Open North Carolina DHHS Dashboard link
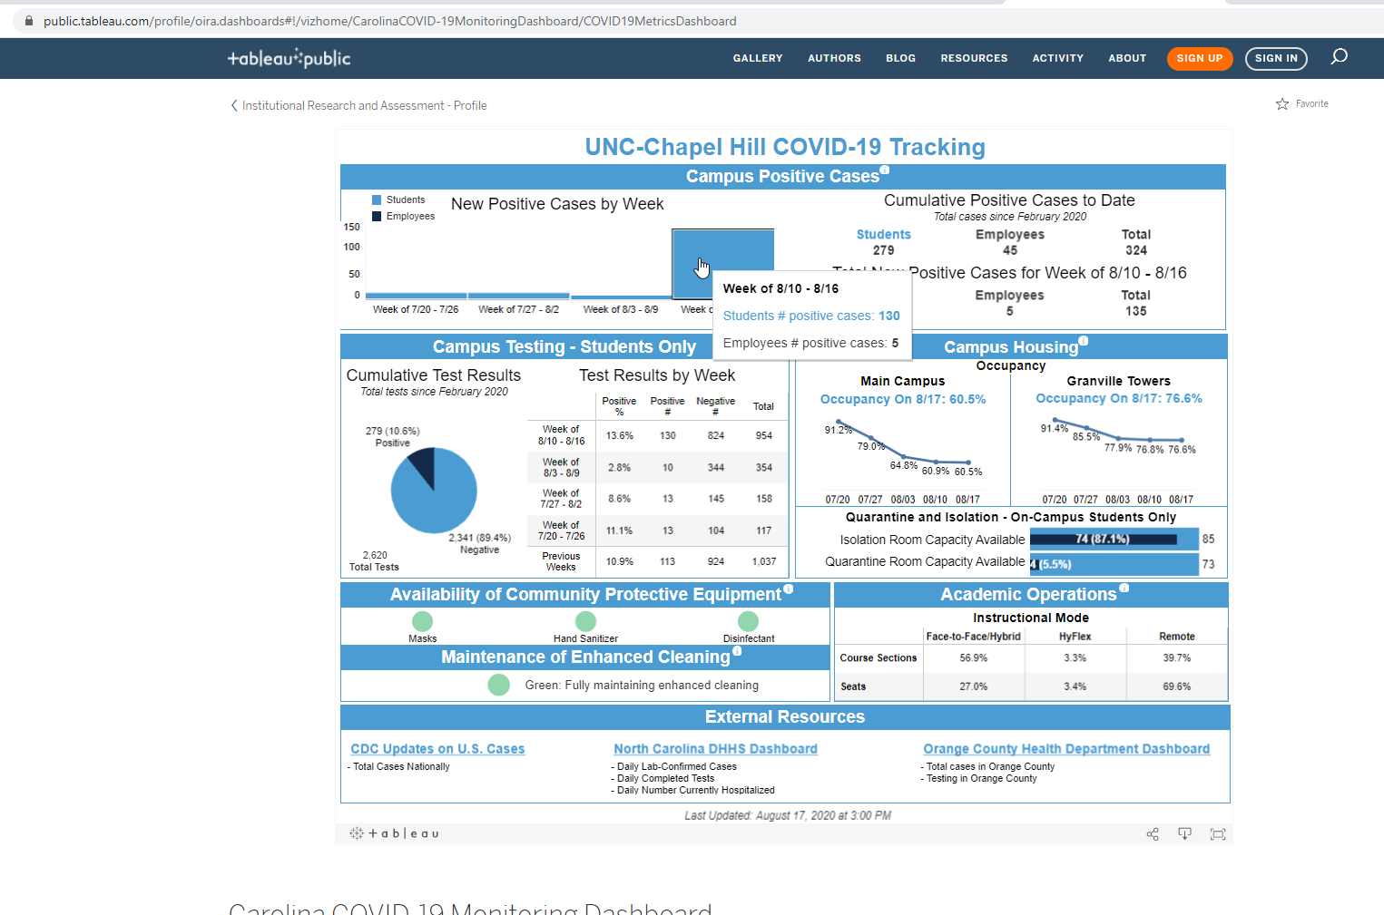The width and height of the screenshot is (1384, 915). (x=715, y=749)
